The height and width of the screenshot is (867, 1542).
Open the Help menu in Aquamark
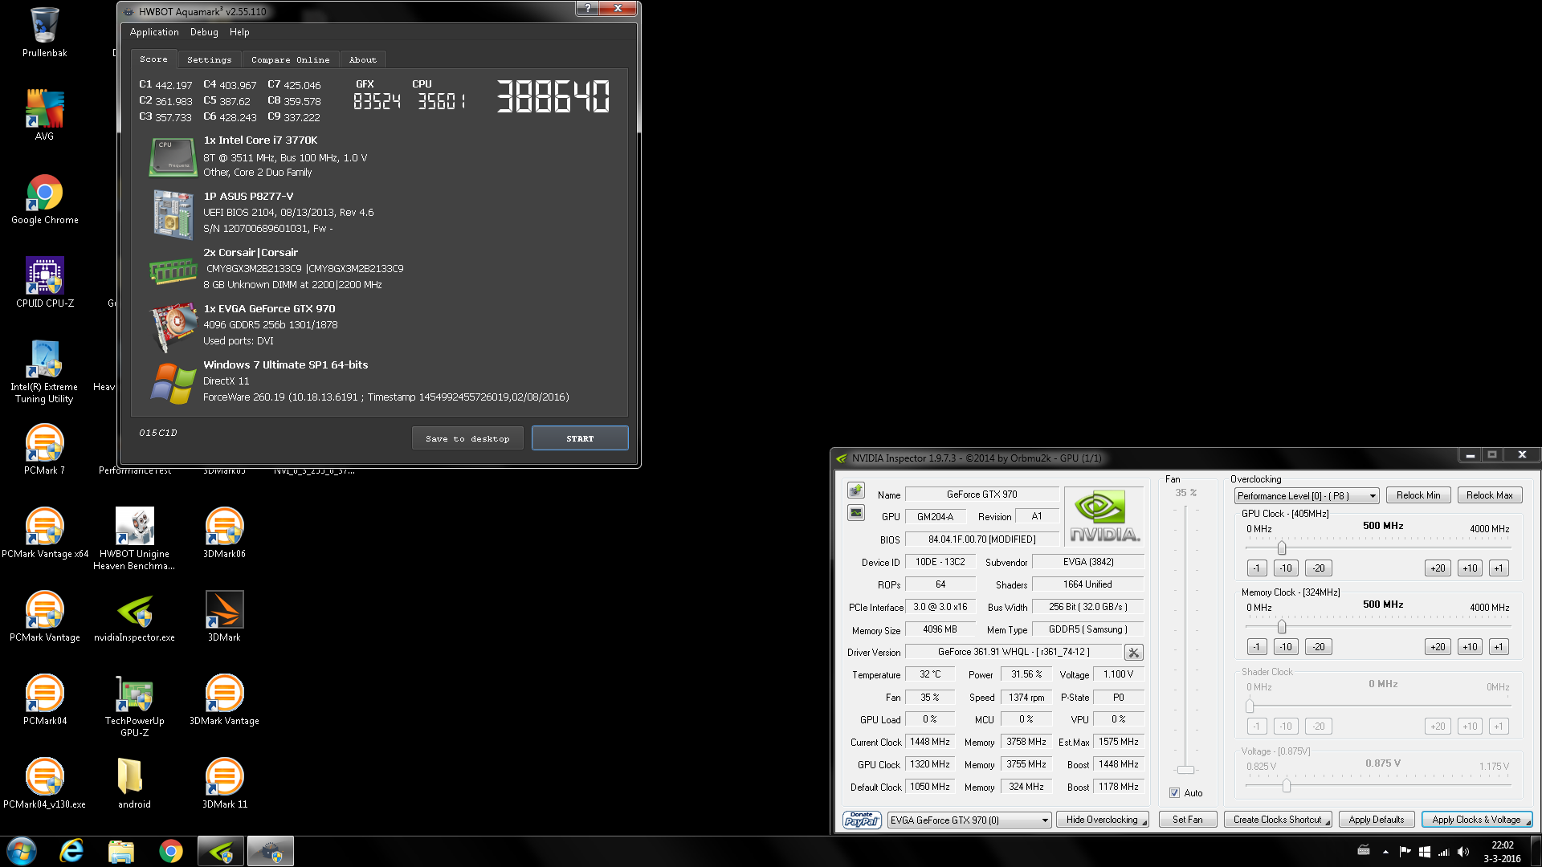point(239,32)
